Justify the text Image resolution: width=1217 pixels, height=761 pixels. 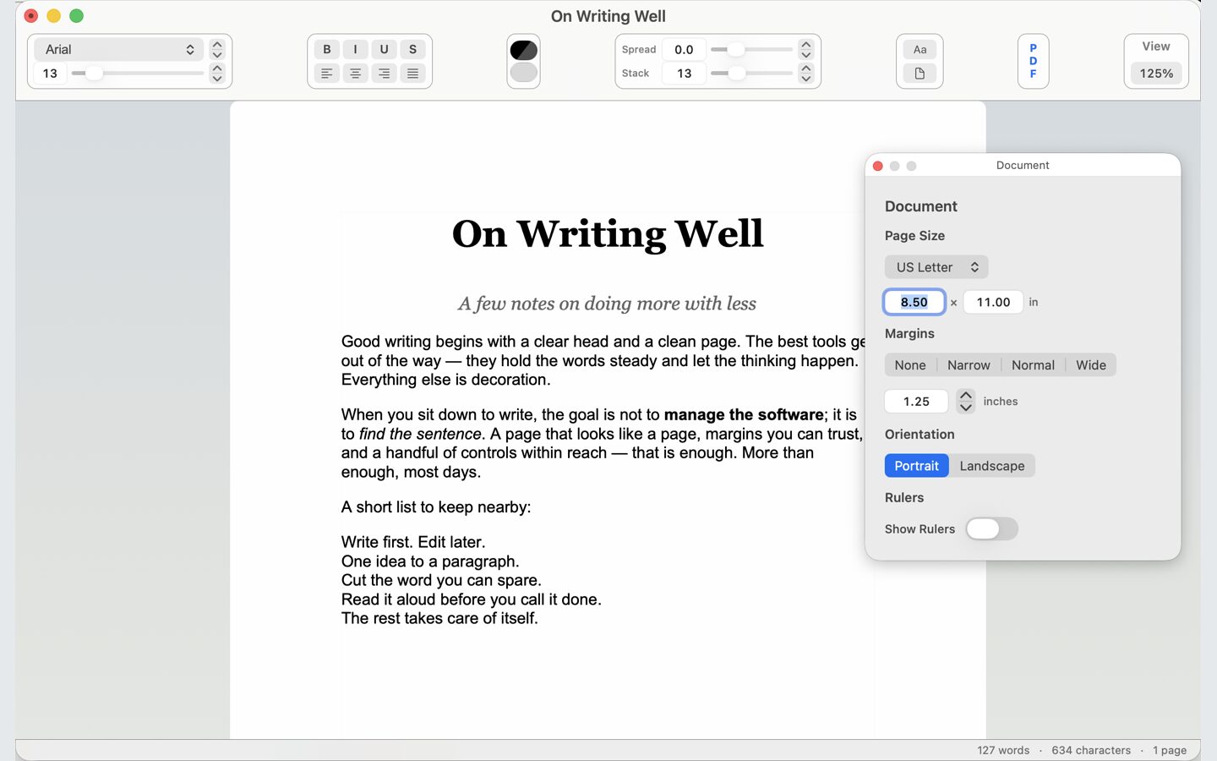click(412, 74)
